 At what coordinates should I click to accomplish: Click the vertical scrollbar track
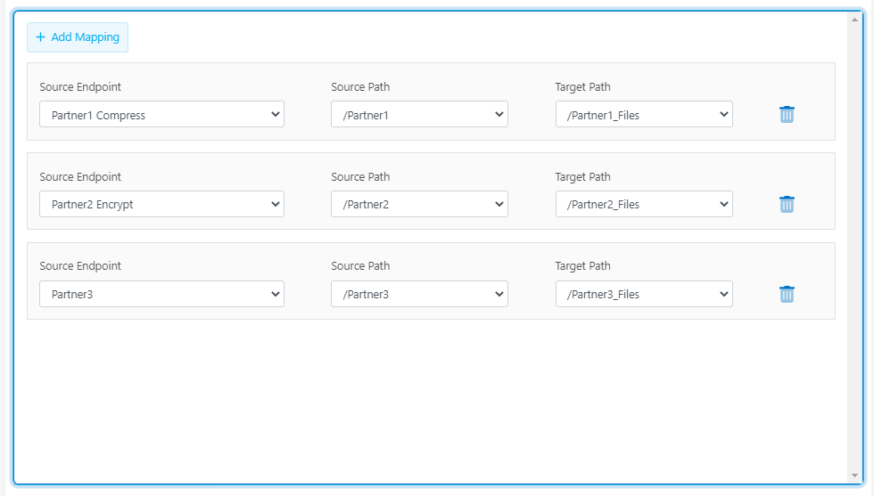(854, 249)
